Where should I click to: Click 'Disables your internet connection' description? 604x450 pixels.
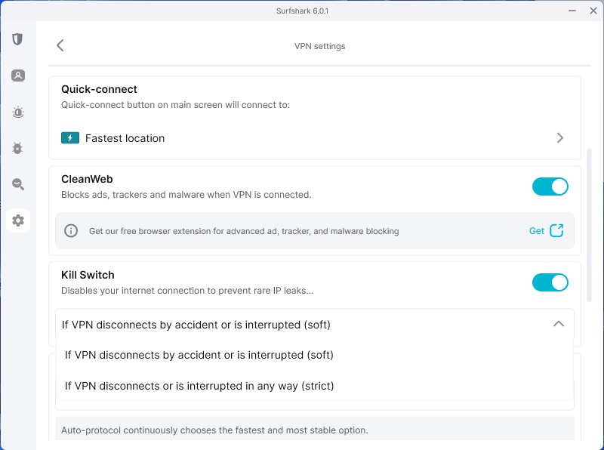(187, 291)
